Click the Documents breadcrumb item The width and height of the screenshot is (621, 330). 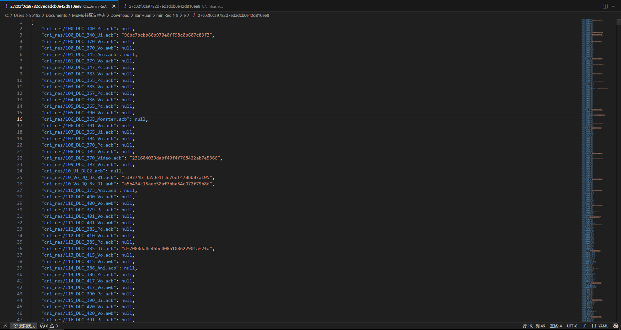click(x=56, y=15)
